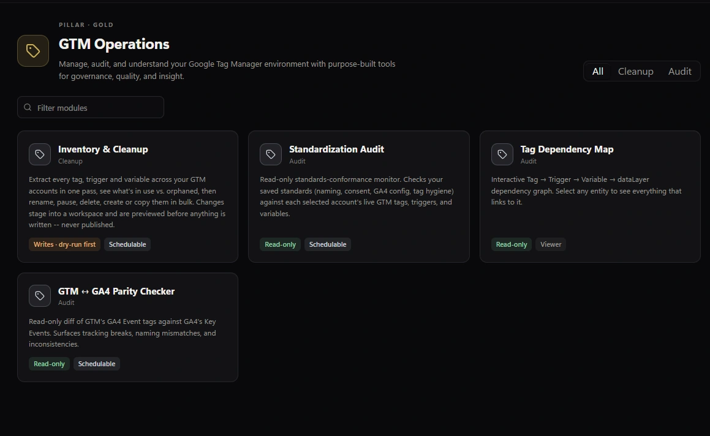This screenshot has width=710, height=436.
Task: Click the 'Manage, audit, and understand' page description
Action: (x=227, y=70)
